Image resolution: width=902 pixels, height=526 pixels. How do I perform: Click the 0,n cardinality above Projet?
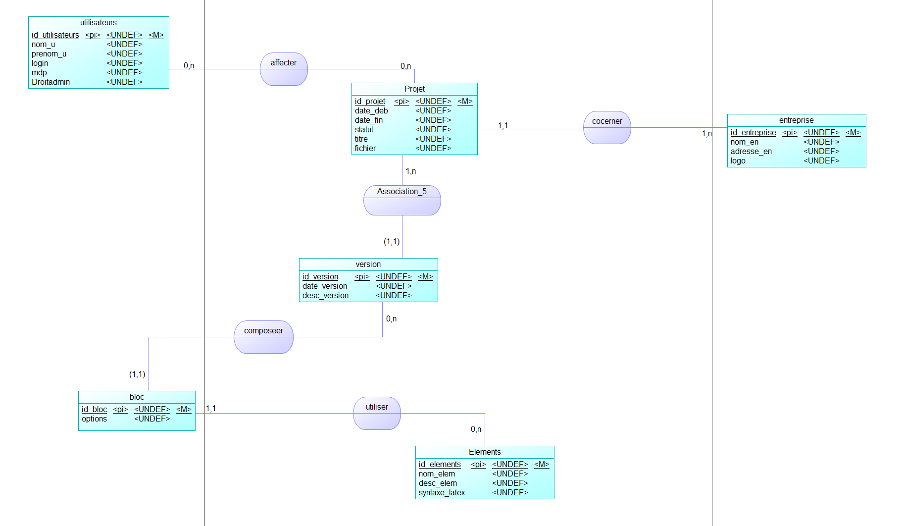[x=405, y=66]
